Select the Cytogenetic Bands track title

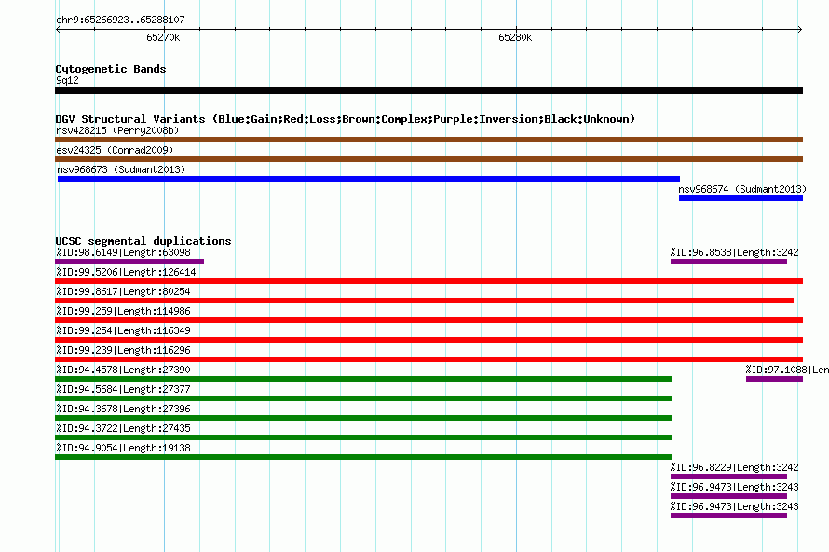[x=111, y=69]
